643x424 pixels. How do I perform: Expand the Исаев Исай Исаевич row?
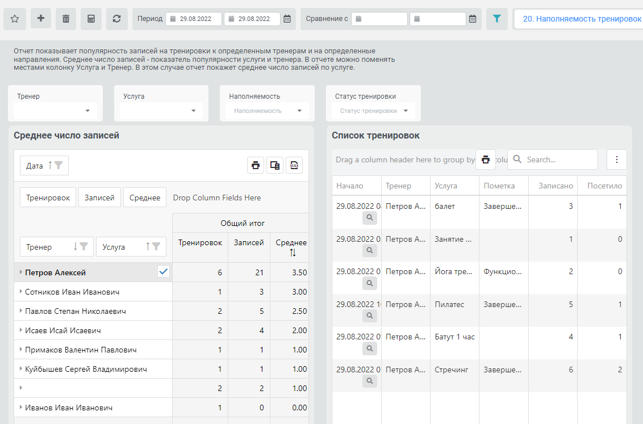tap(21, 330)
